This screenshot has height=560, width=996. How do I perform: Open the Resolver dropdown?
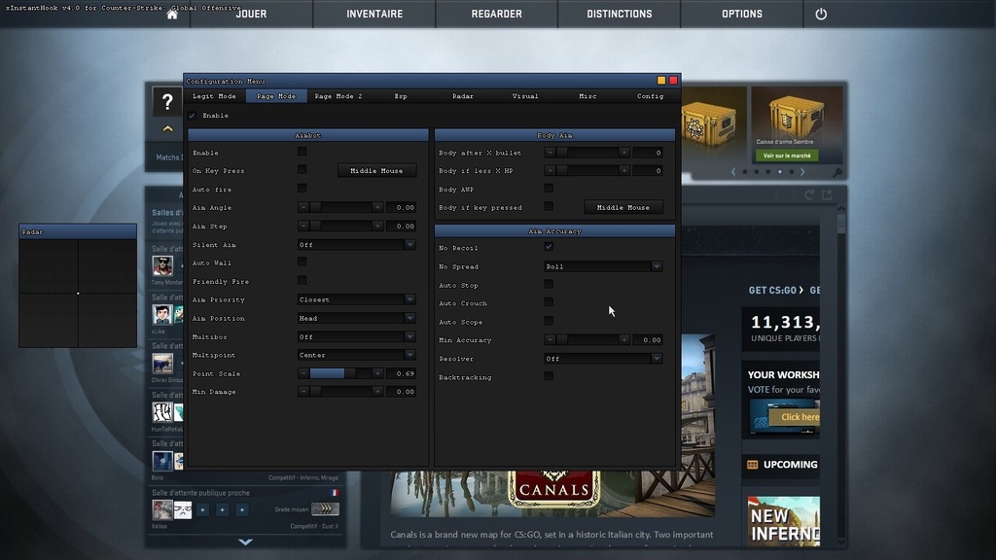tap(603, 359)
